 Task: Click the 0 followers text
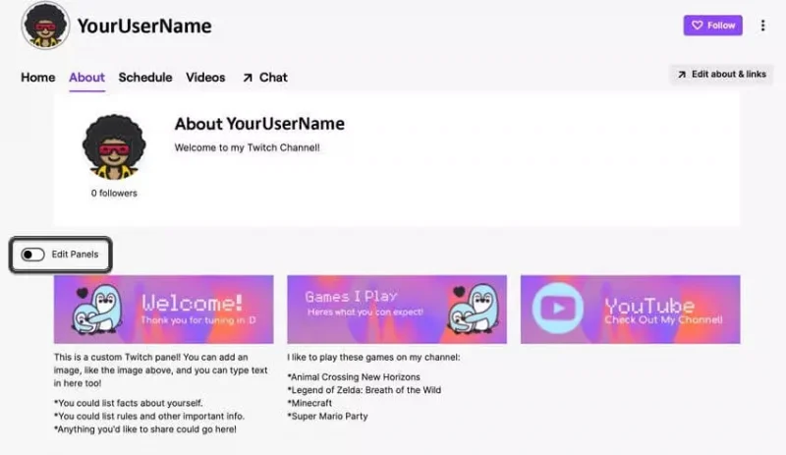(114, 194)
